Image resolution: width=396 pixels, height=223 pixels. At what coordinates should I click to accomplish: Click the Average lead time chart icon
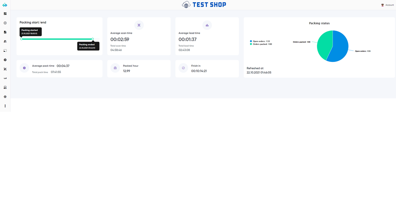click(x=207, y=25)
